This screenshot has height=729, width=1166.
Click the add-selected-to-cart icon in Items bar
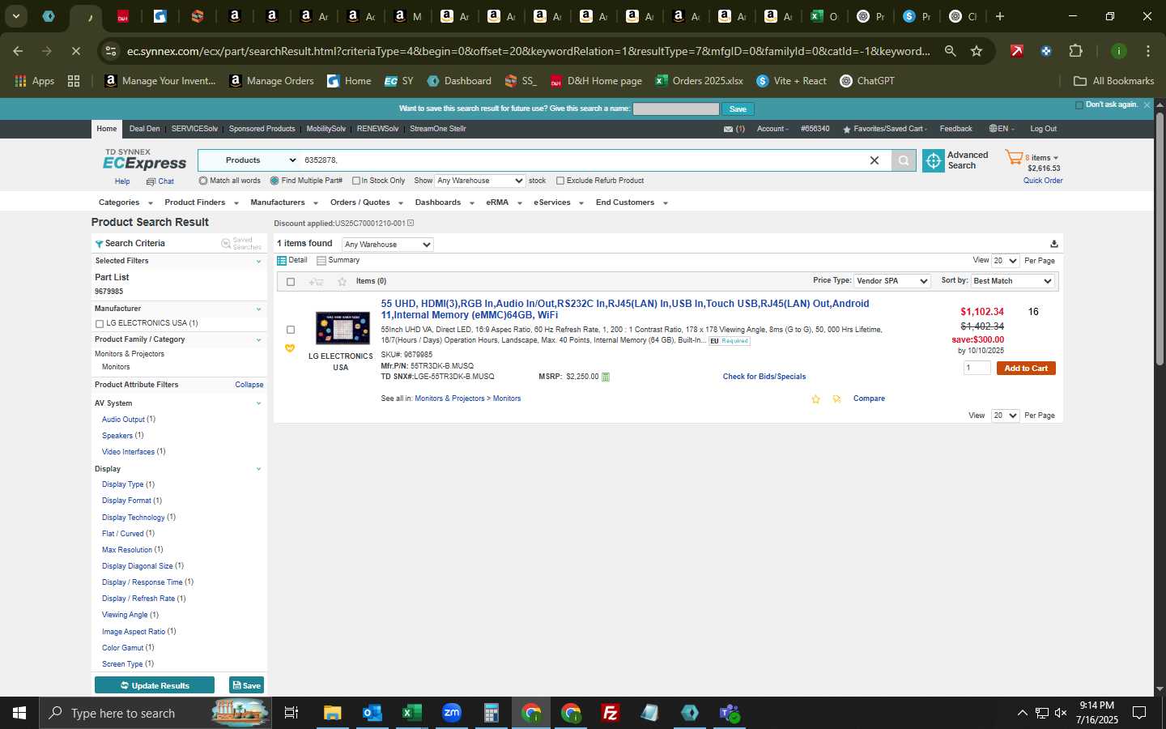(x=316, y=282)
